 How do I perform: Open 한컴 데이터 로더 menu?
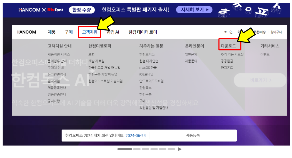[143, 32]
